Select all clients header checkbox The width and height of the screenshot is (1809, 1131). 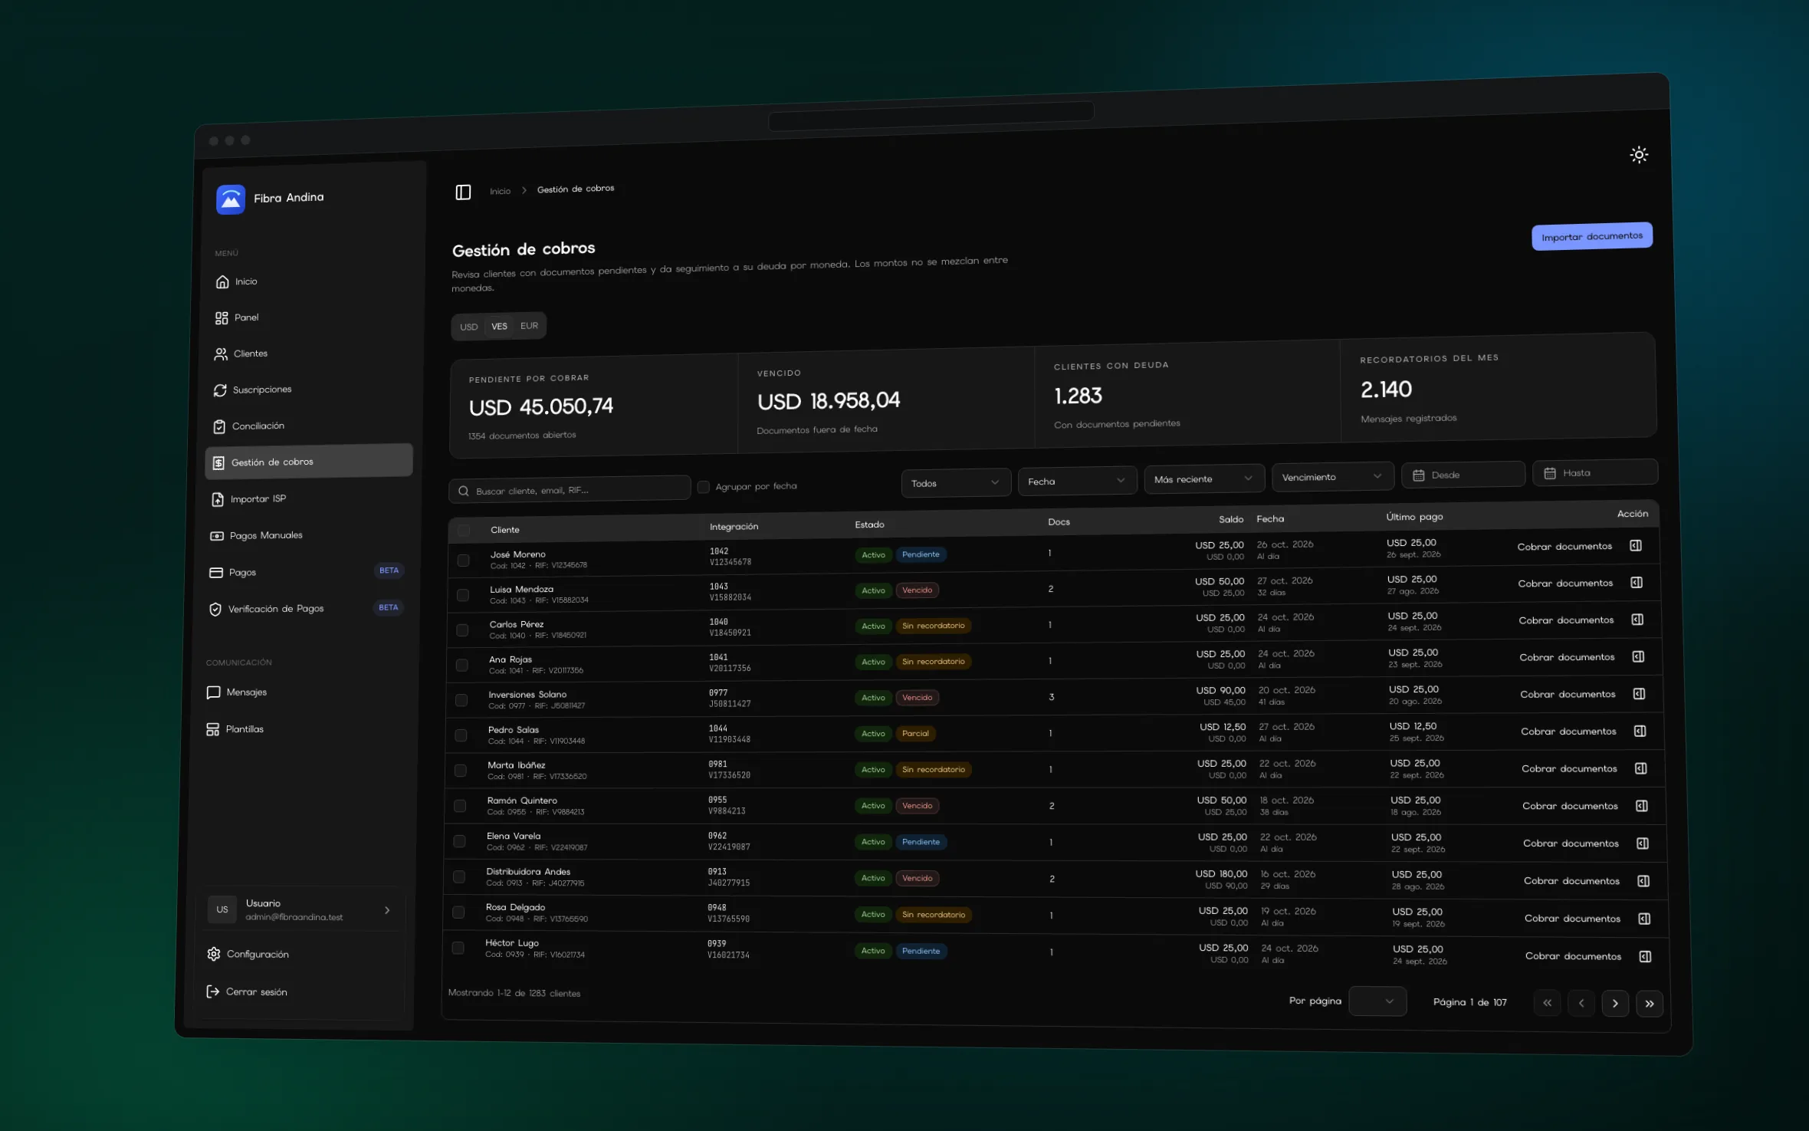(464, 531)
